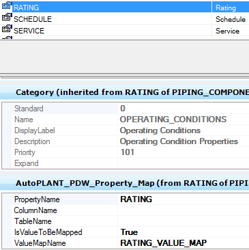The width and height of the screenshot is (249, 250).
Task: Click the Service display label cell
Action: (x=231, y=31)
